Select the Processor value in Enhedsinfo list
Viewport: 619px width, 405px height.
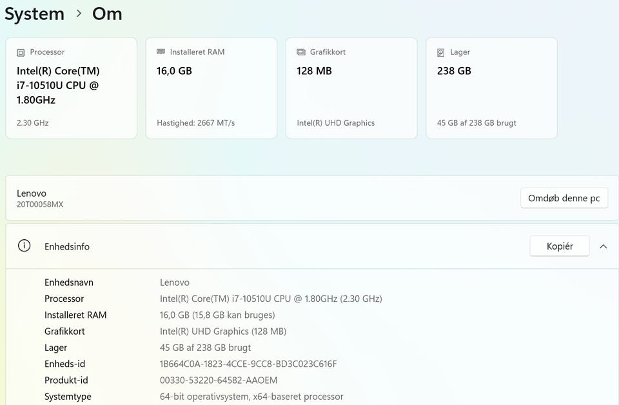(271, 299)
